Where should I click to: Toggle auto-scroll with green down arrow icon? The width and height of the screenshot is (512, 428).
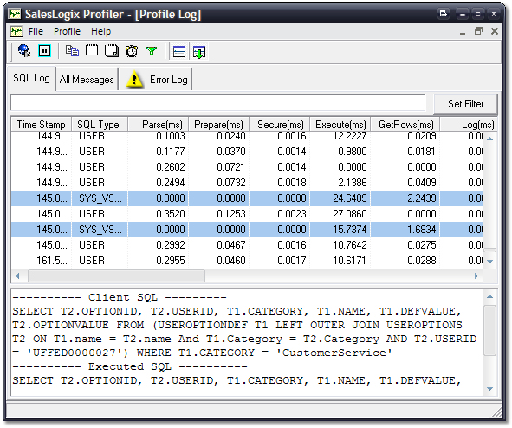[x=199, y=52]
